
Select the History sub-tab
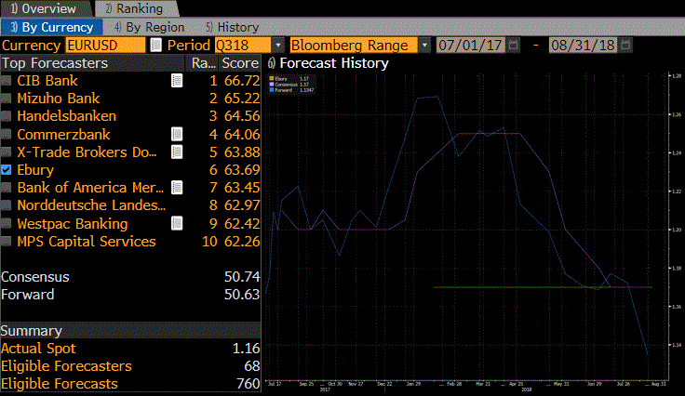pyautogui.click(x=233, y=27)
